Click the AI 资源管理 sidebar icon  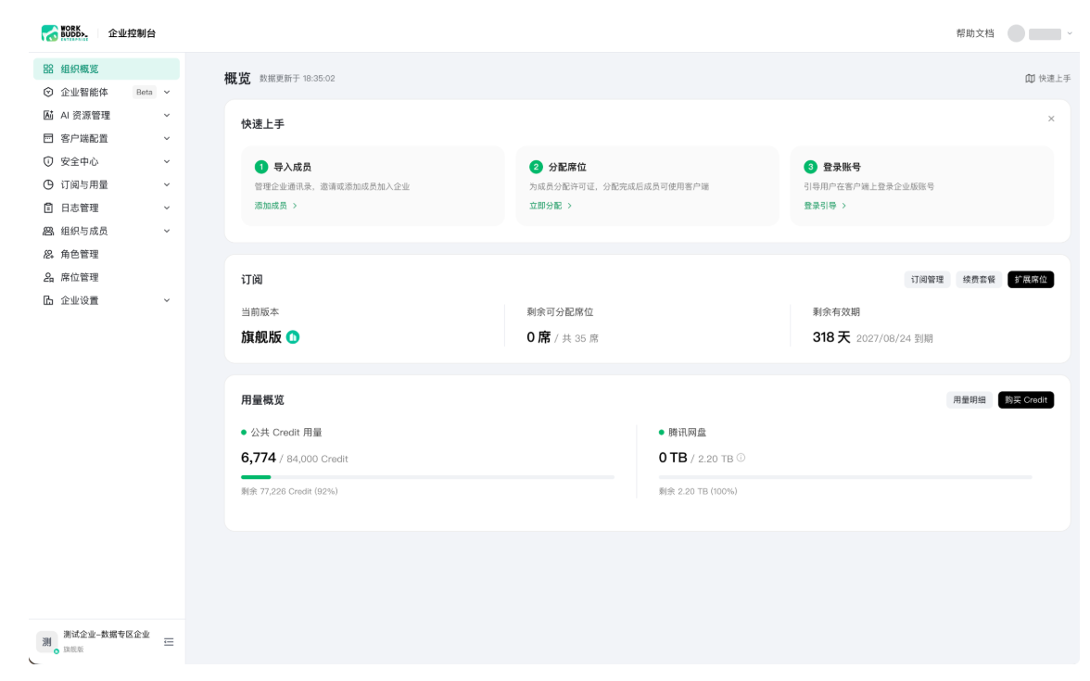pyautogui.click(x=48, y=115)
